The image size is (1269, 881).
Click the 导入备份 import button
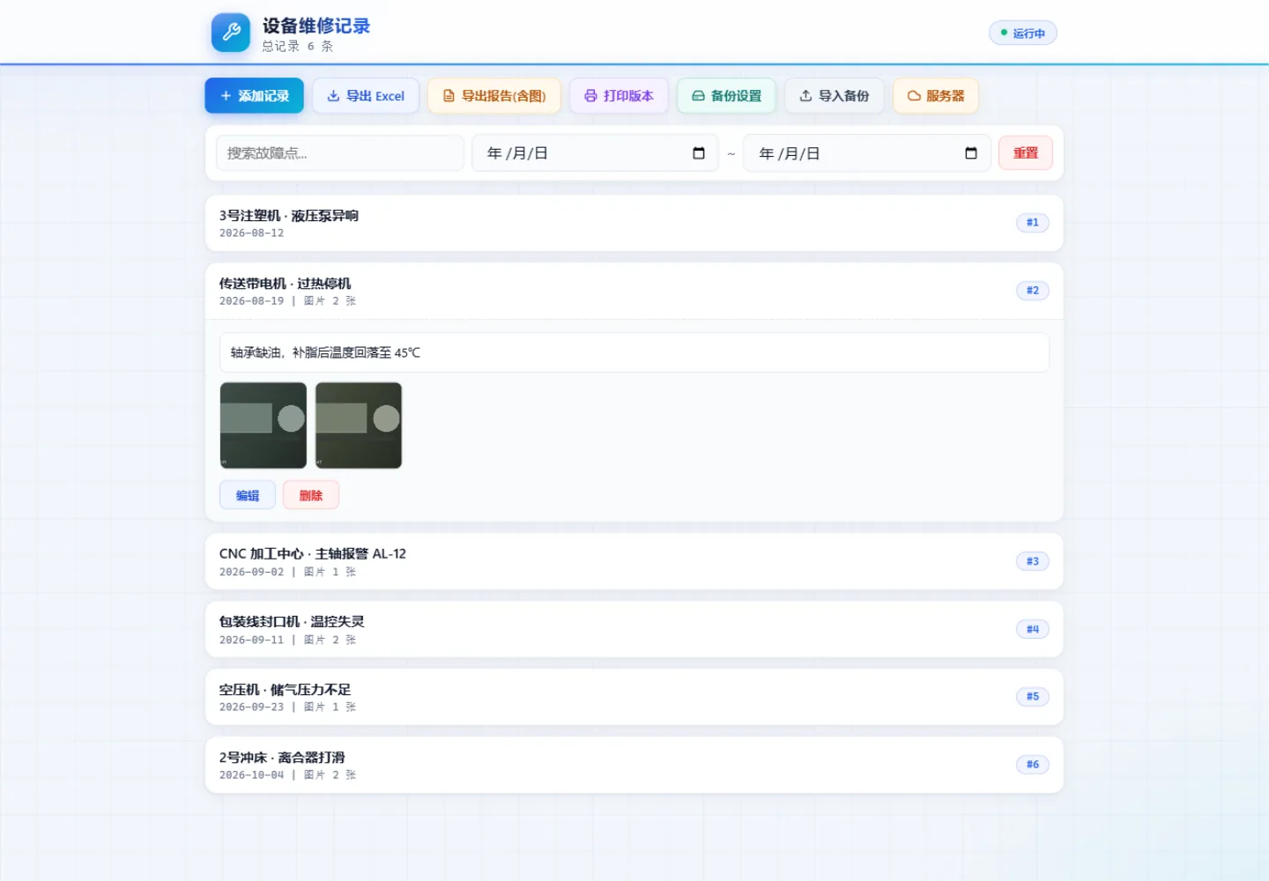coord(834,96)
